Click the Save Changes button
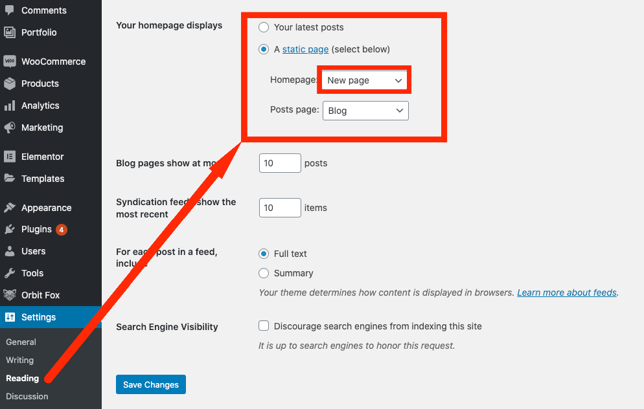The height and width of the screenshot is (409, 644). tap(151, 384)
